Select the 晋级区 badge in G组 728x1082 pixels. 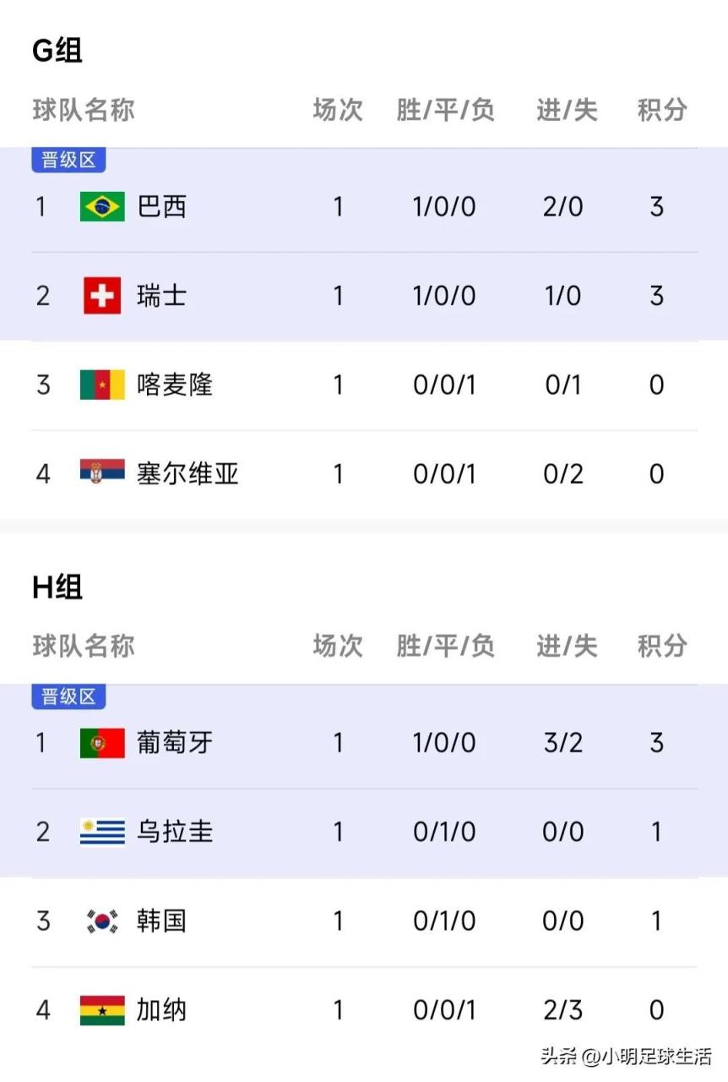tap(68, 160)
